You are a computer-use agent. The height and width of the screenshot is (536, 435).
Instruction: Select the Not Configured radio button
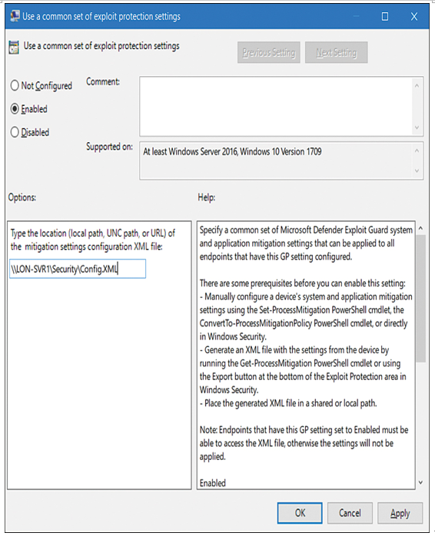click(x=15, y=85)
